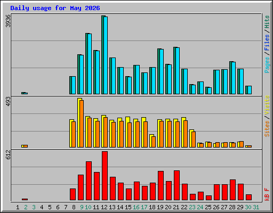
Task: Select the KB F legend label
Action: coord(267,194)
